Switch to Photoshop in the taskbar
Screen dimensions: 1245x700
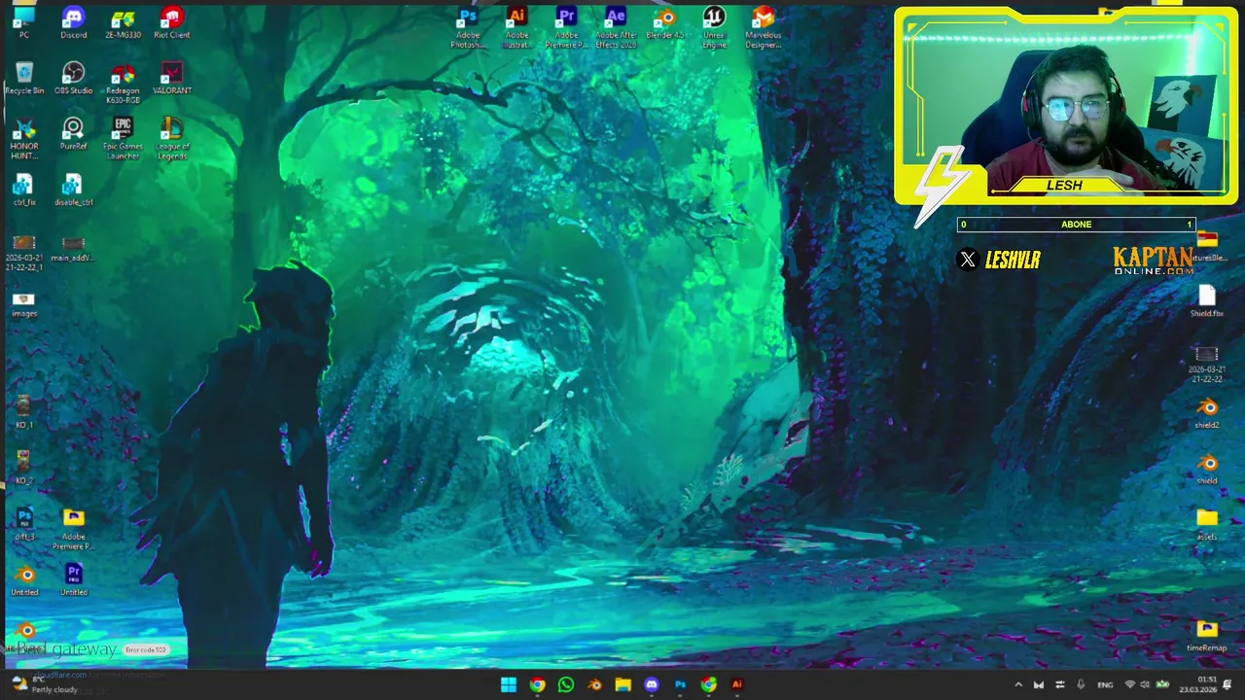(x=680, y=684)
